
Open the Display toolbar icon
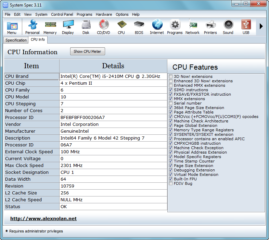pyautogui.click(x=68, y=27)
